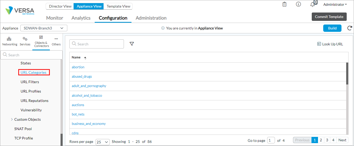The width and height of the screenshot is (354, 146).
Task: Open the alcohol_and_tobacco category link
Action: [87, 95]
